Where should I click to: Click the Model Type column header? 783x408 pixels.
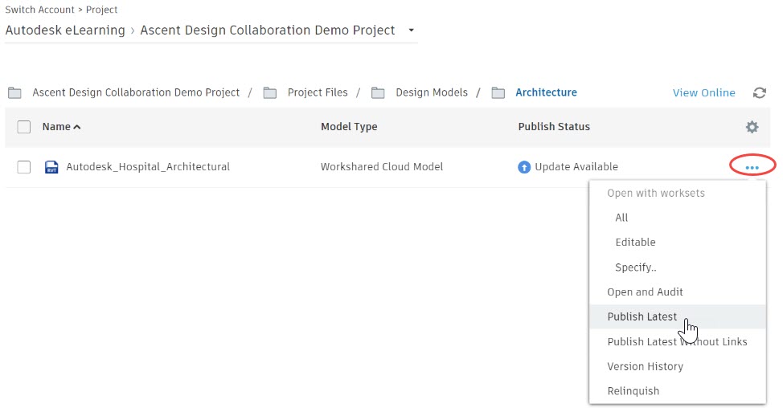(349, 127)
